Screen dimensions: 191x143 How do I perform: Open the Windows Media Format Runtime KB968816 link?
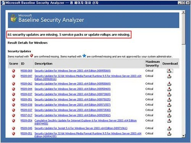[x=88, y=78]
